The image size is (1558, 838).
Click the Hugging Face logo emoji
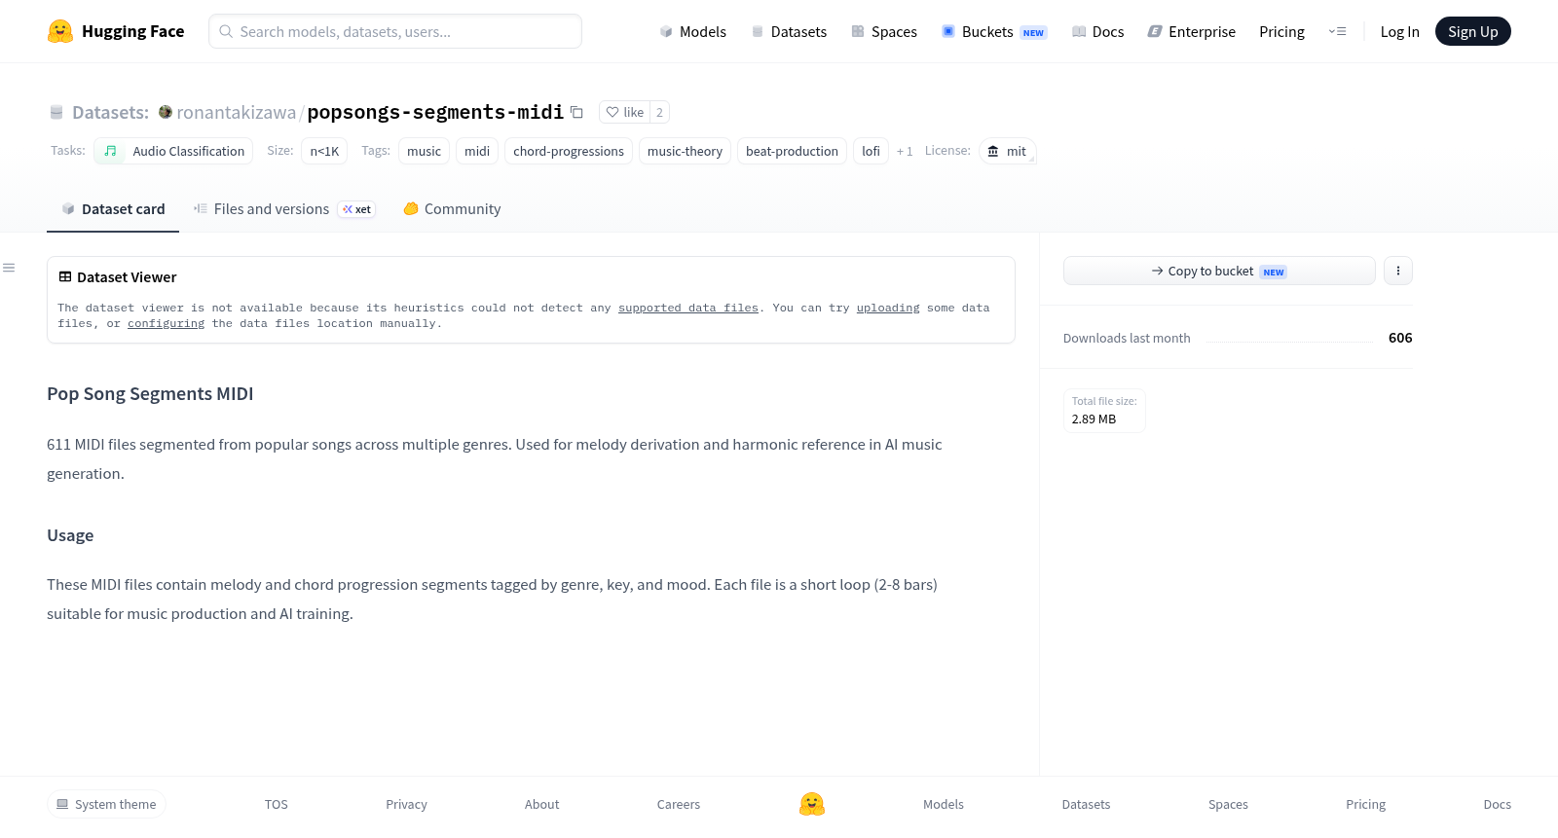pos(60,31)
